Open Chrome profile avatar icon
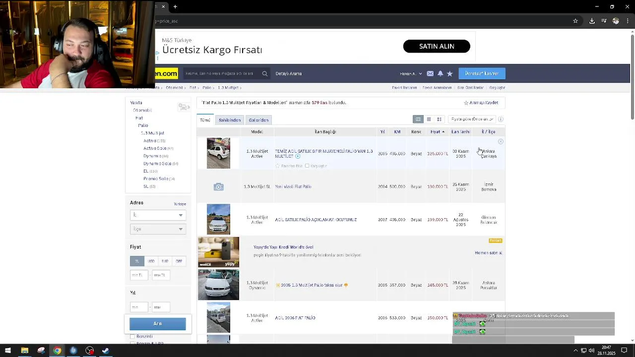The height and width of the screenshot is (357, 635). 616,21
